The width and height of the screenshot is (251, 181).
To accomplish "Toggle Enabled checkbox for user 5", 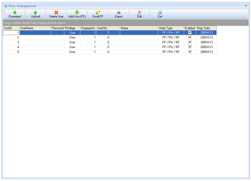I will pyautogui.click(x=190, y=52).
